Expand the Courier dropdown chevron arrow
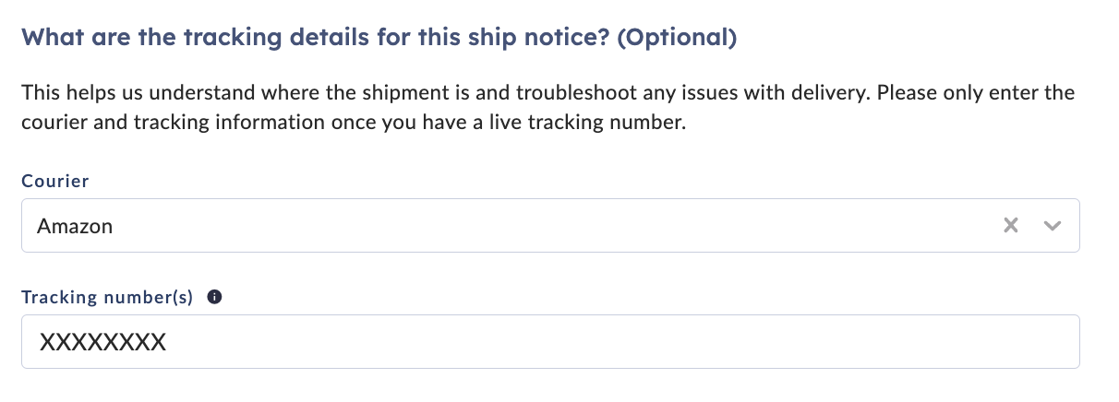1119x402 pixels. (x=1053, y=225)
